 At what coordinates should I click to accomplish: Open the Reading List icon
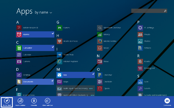click(140, 68)
